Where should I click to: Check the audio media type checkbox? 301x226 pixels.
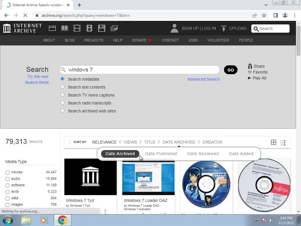(x=7, y=179)
